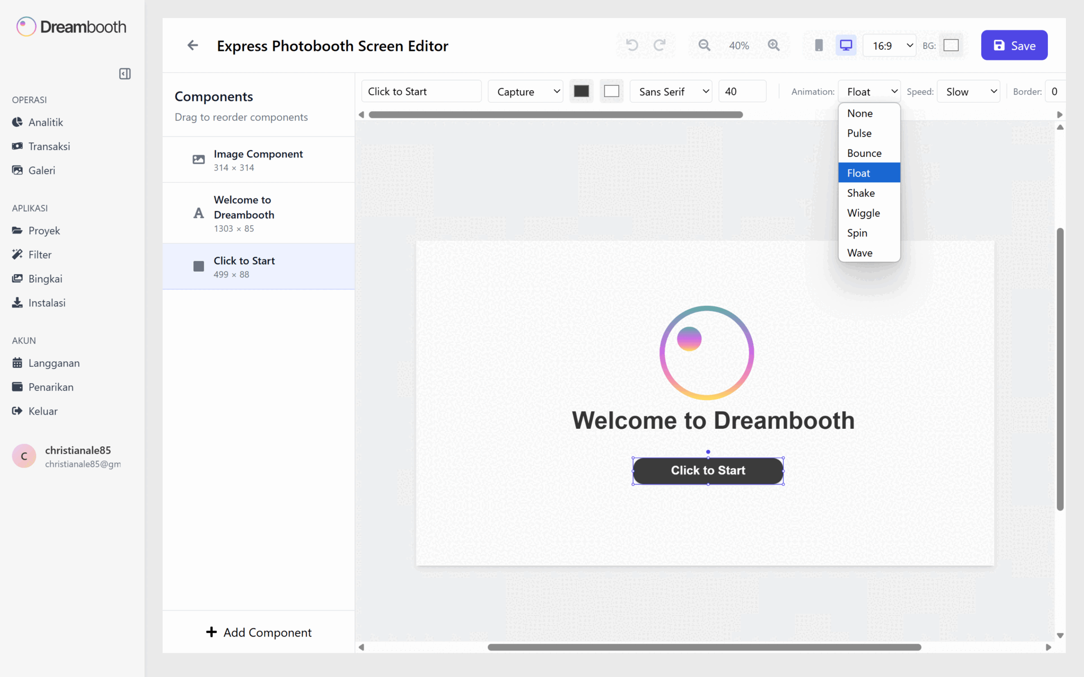1084x677 pixels.
Task: Click the user avatar with letter C
Action: click(x=24, y=456)
